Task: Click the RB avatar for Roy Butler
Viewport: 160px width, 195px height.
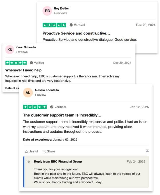Action: pos(47,11)
